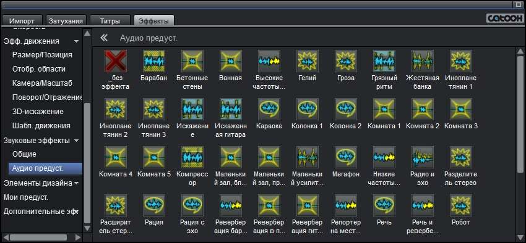Viewport: 526px width, 243px height.
Task: Click the sidebar vertical scrollbar up arrow
Action: click(87, 33)
